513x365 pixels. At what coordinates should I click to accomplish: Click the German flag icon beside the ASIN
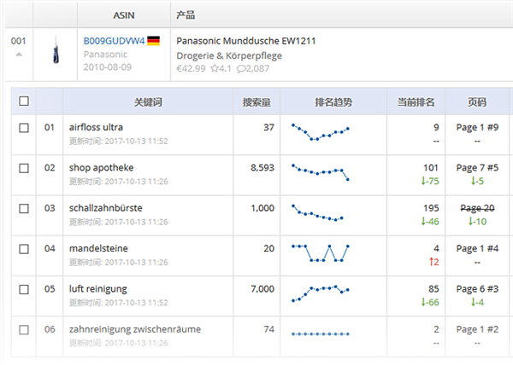[154, 41]
